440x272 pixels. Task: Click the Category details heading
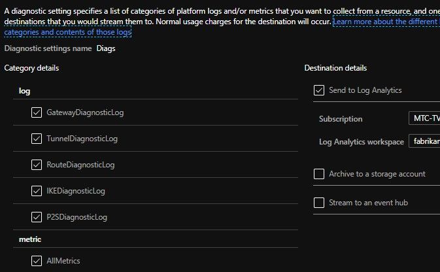(x=32, y=68)
